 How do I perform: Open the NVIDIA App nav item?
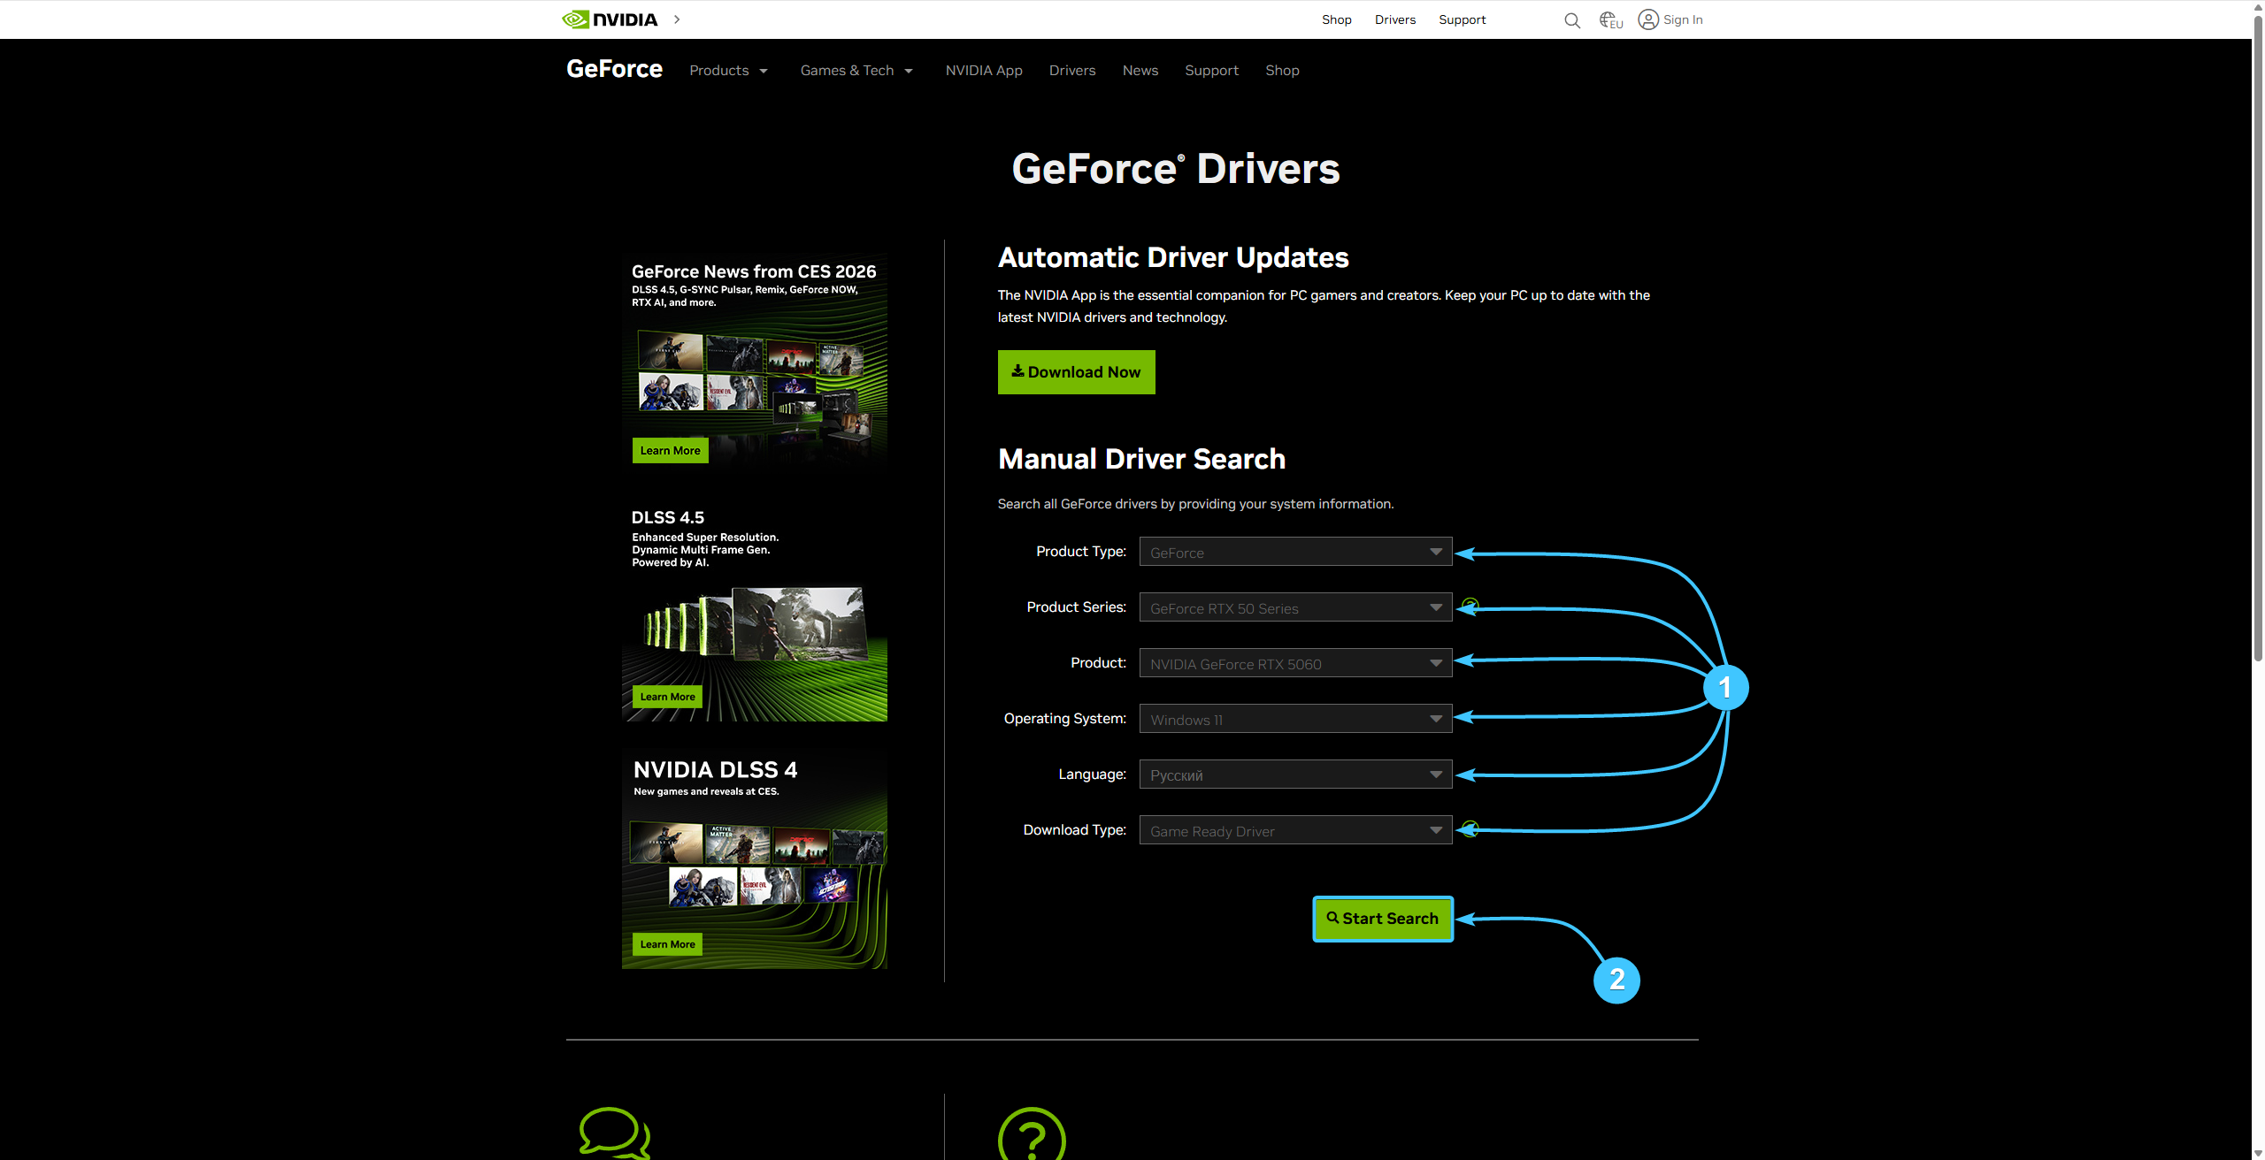(983, 71)
